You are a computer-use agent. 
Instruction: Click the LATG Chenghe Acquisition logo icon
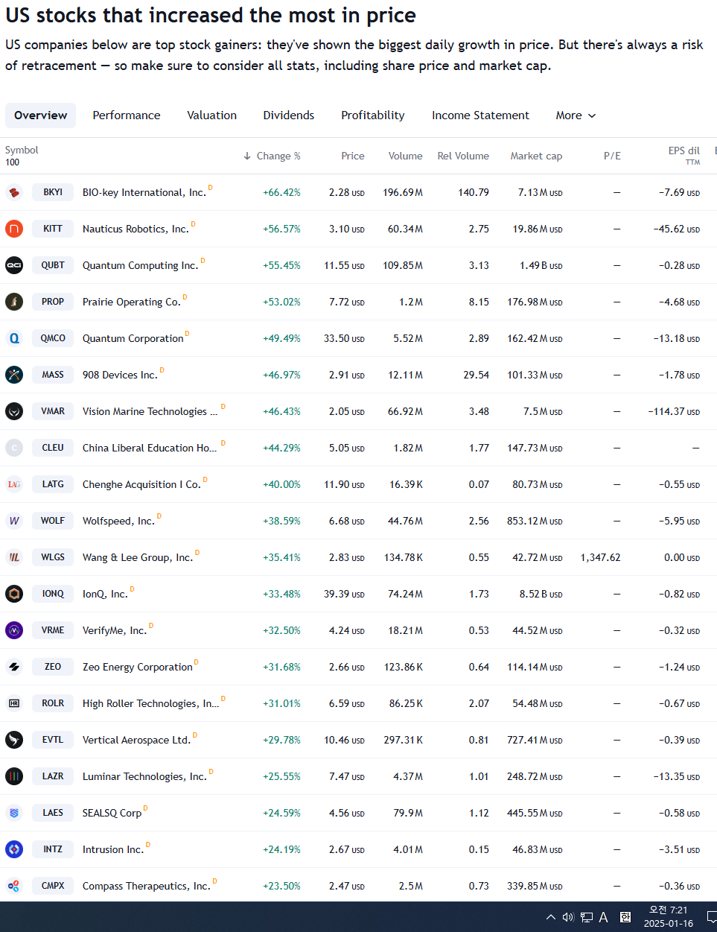click(14, 484)
